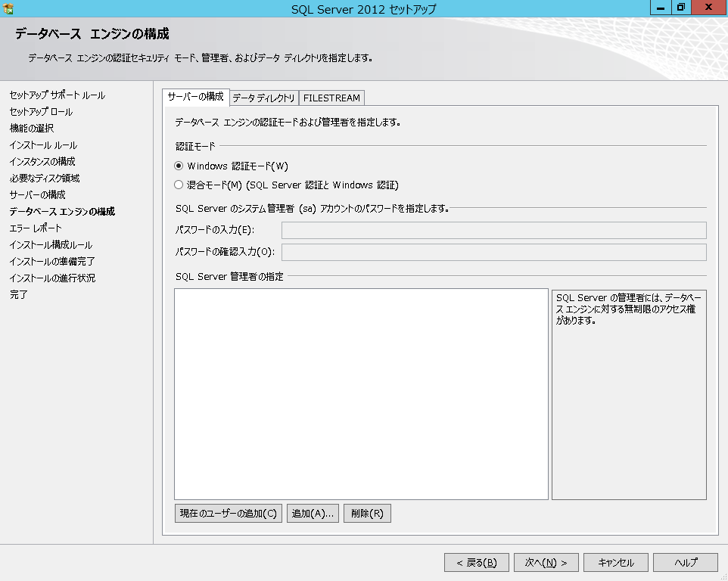Select データベース エンジンの構成 step in sidebar

tap(62, 212)
